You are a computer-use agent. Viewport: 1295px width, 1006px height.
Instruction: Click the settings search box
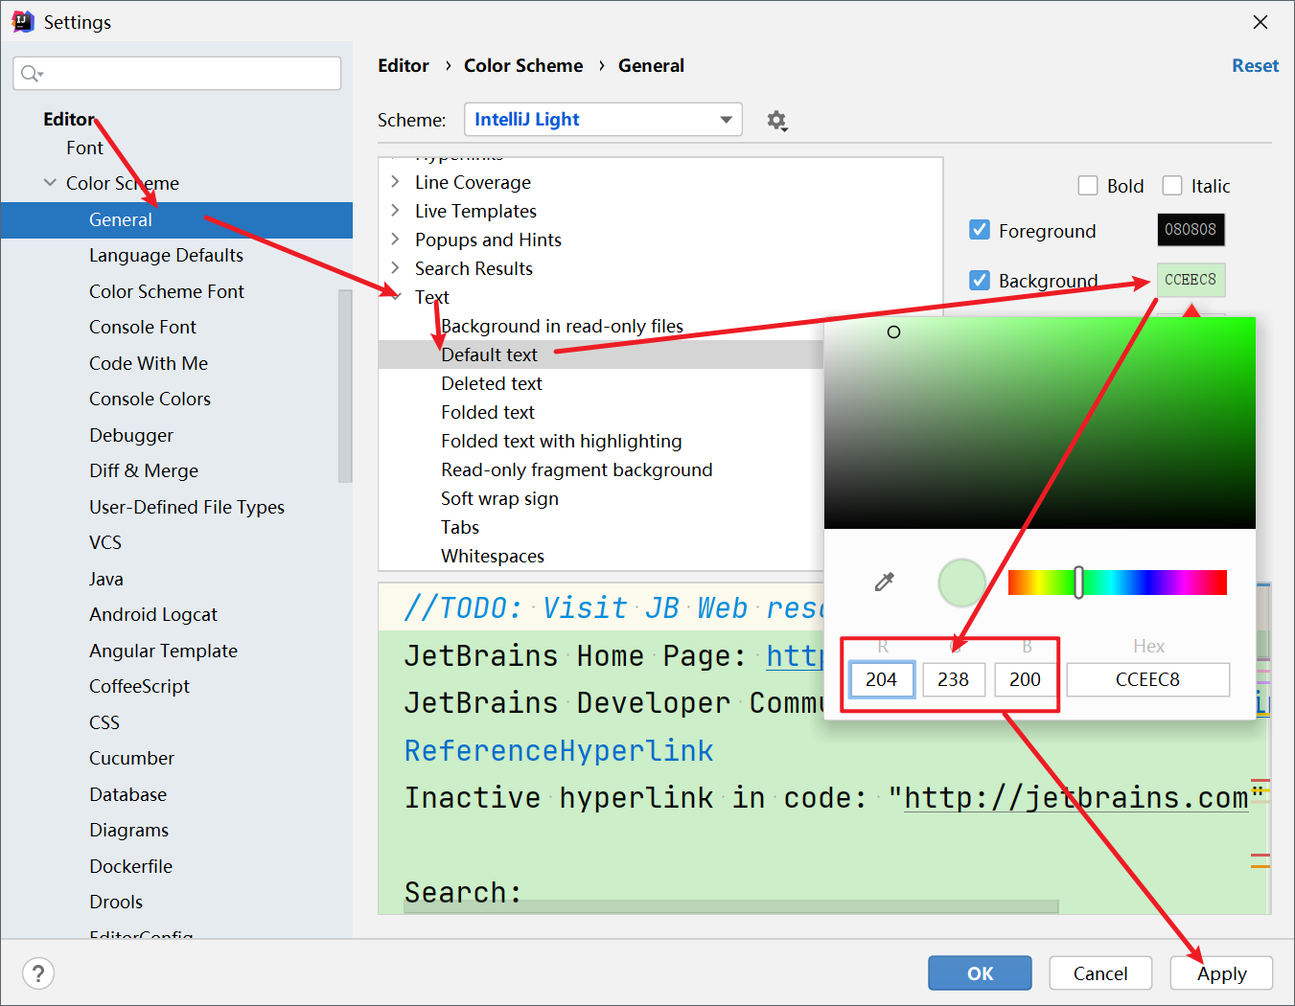(x=177, y=74)
